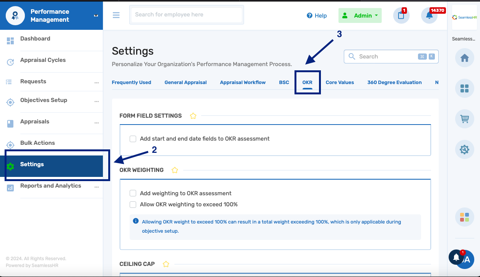Viewport: 480px width, 277px height.
Task: Click the green Settings gear icon
Action: pos(10,167)
